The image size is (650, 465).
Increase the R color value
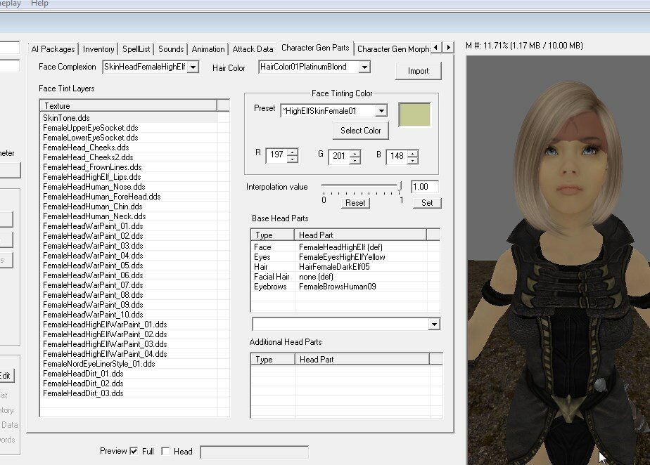pos(293,152)
